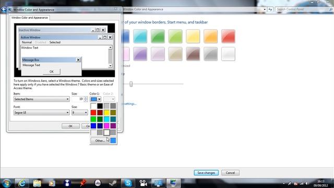Pick yellow swatch in color palette
Screen dimensions: 334x188
tap(106, 113)
